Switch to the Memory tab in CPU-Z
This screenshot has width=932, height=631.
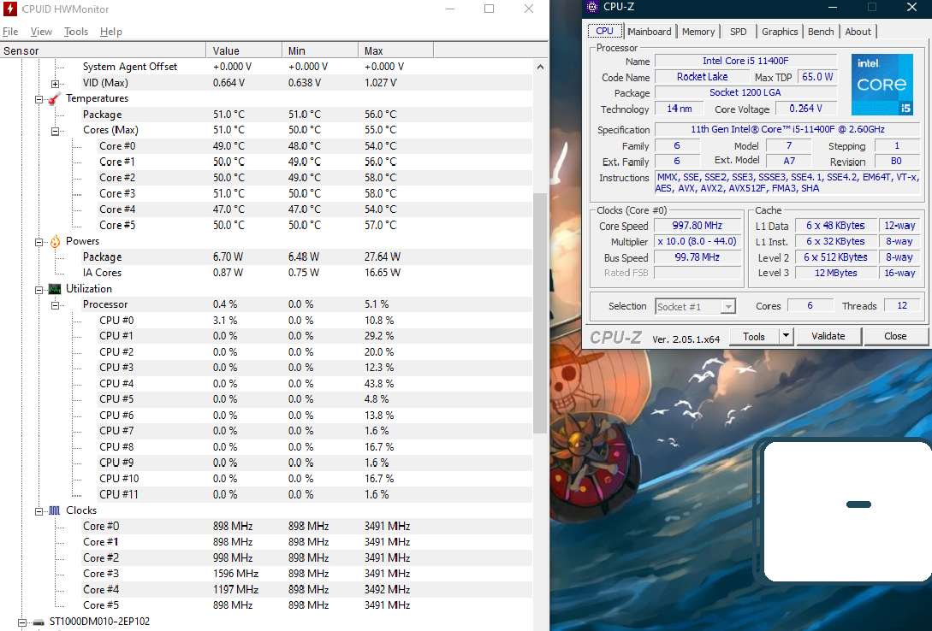tap(698, 32)
